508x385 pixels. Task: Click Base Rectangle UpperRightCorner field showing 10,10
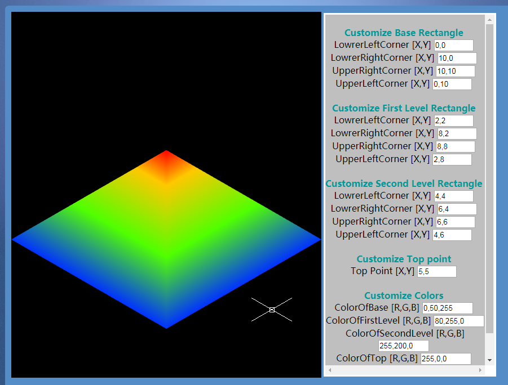455,71
